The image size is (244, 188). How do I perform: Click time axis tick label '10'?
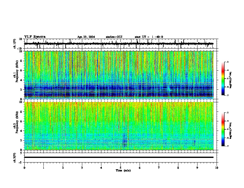pos(217,168)
